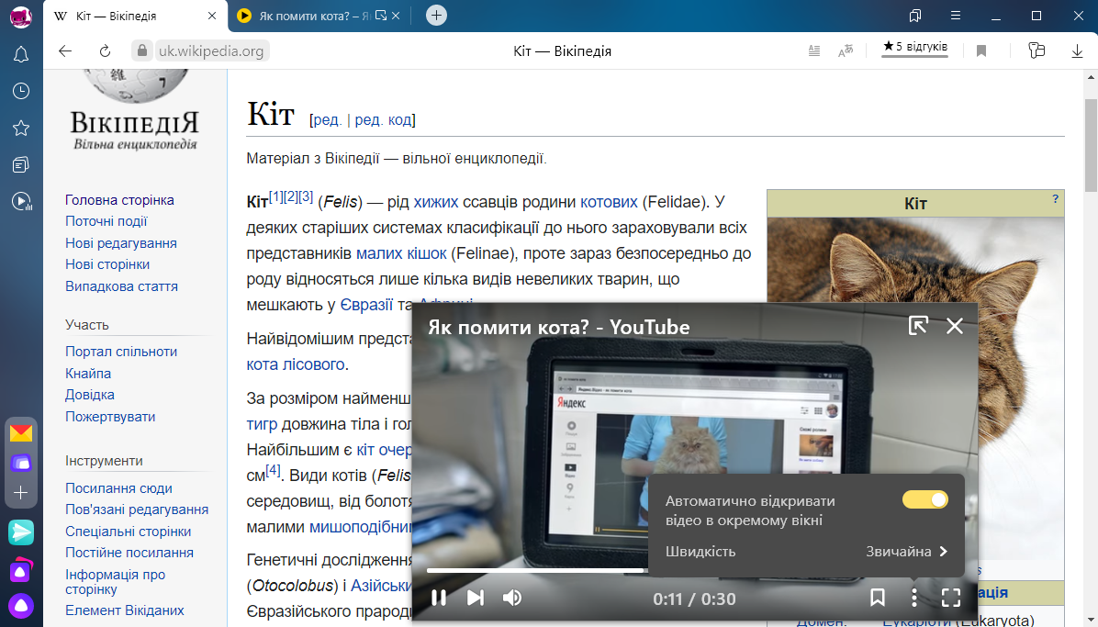Viewport: 1098px width, 627px height.
Task: Switch video to fullscreen
Action: coord(951,598)
